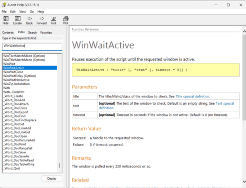Select WinWaitDelay (Option) entry

(x=20, y=76)
